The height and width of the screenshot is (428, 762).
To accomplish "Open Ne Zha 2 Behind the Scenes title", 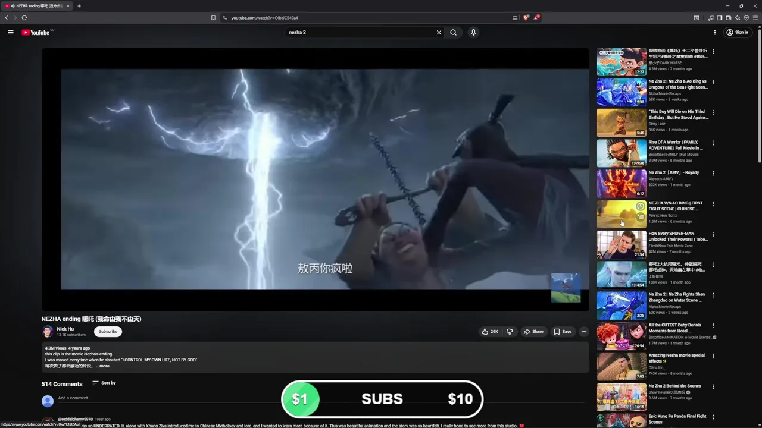I will pyautogui.click(x=674, y=386).
